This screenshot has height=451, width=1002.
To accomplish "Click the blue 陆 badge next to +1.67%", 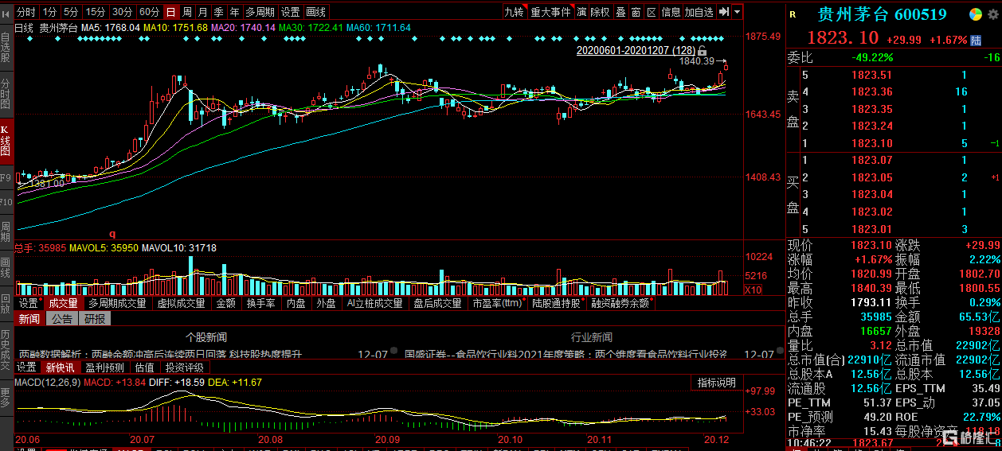I will tap(975, 40).
